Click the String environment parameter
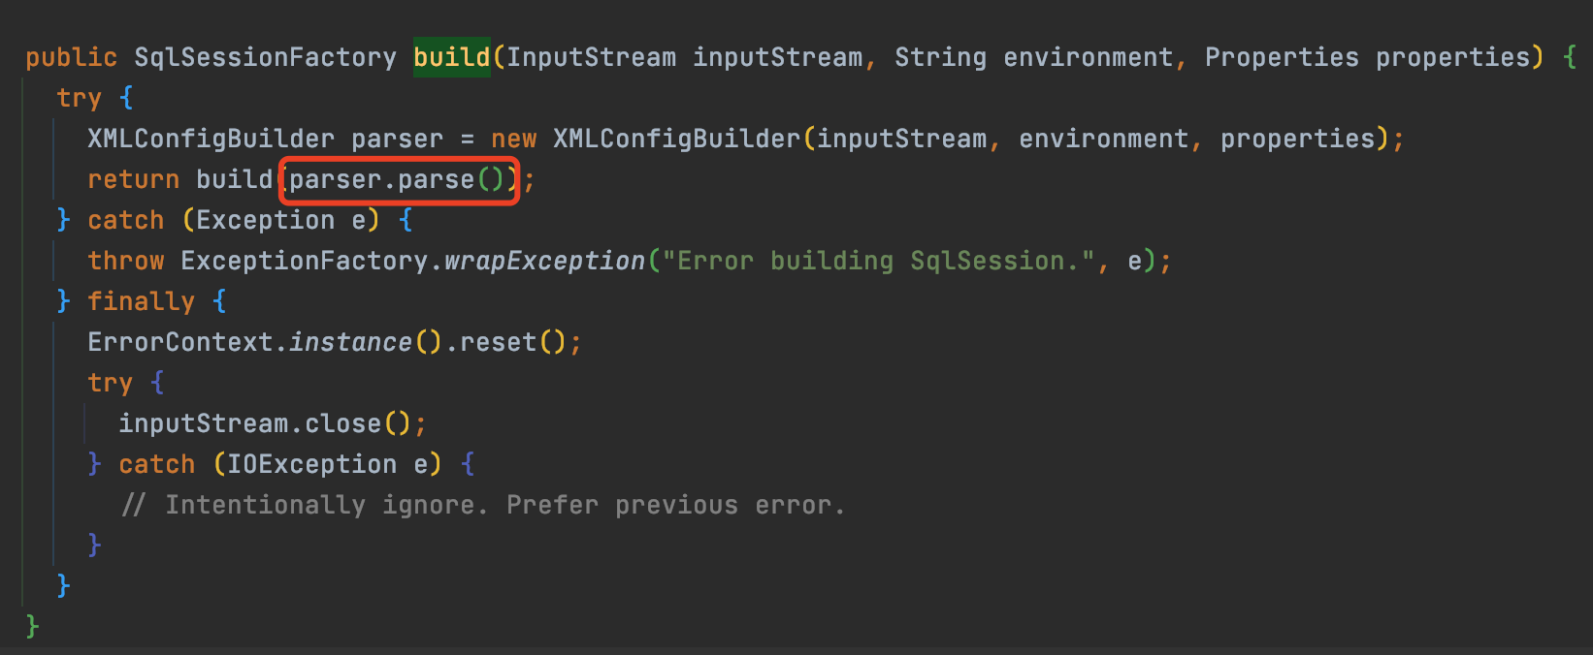The width and height of the screenshot is (1593, 655). point(1033,57)
